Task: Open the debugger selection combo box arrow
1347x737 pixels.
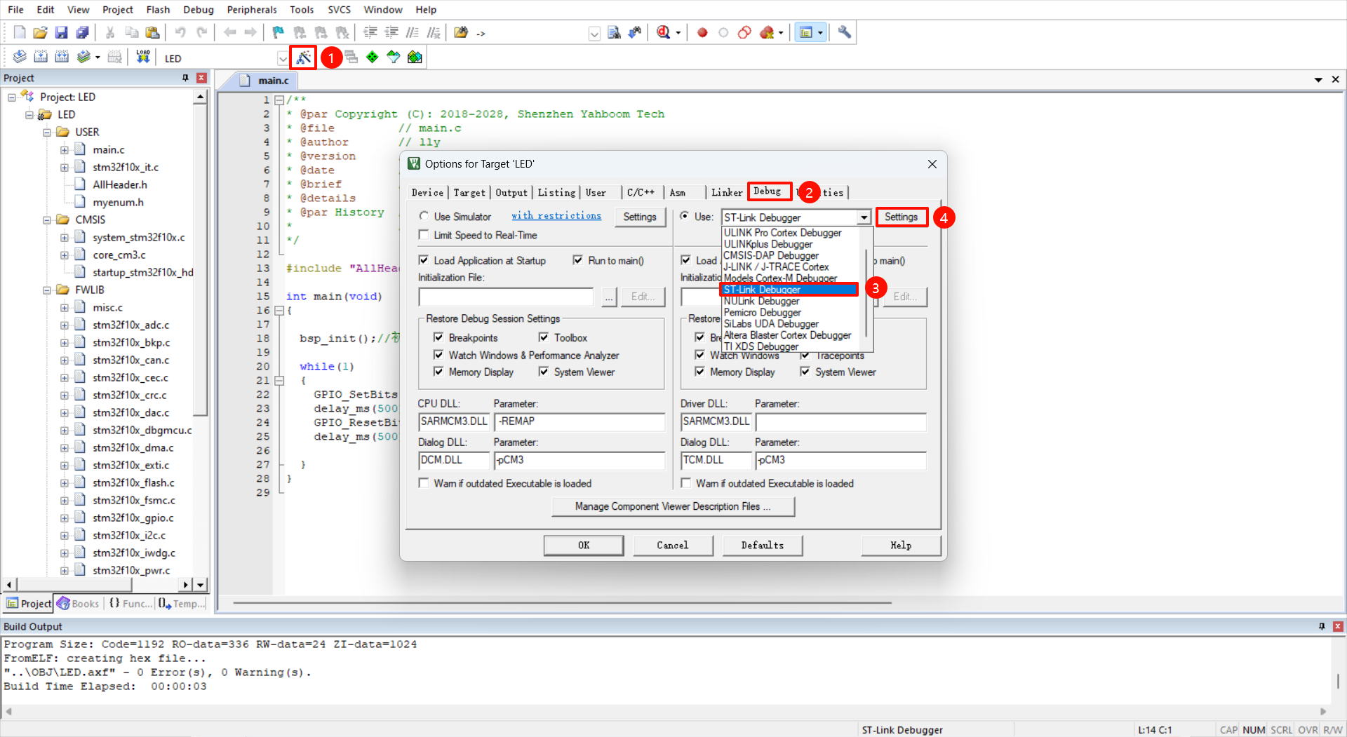Action: [x=864, y=217]
